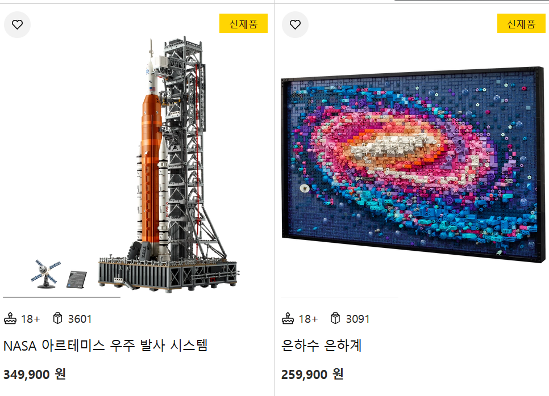Click the black NASA info plaque in image
This screenshot has height=396, width=549.
(x=77, y=279)
